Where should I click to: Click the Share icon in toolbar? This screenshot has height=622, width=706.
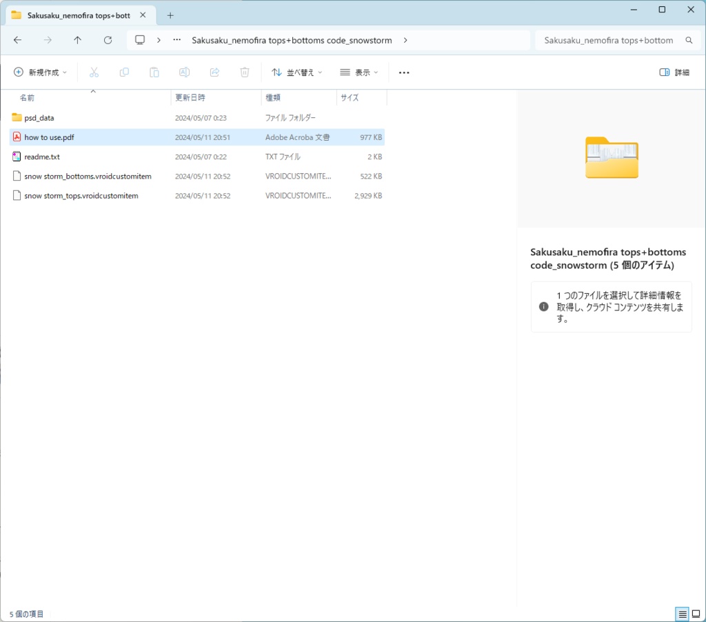pyautogui.click(x=214, y=72)
